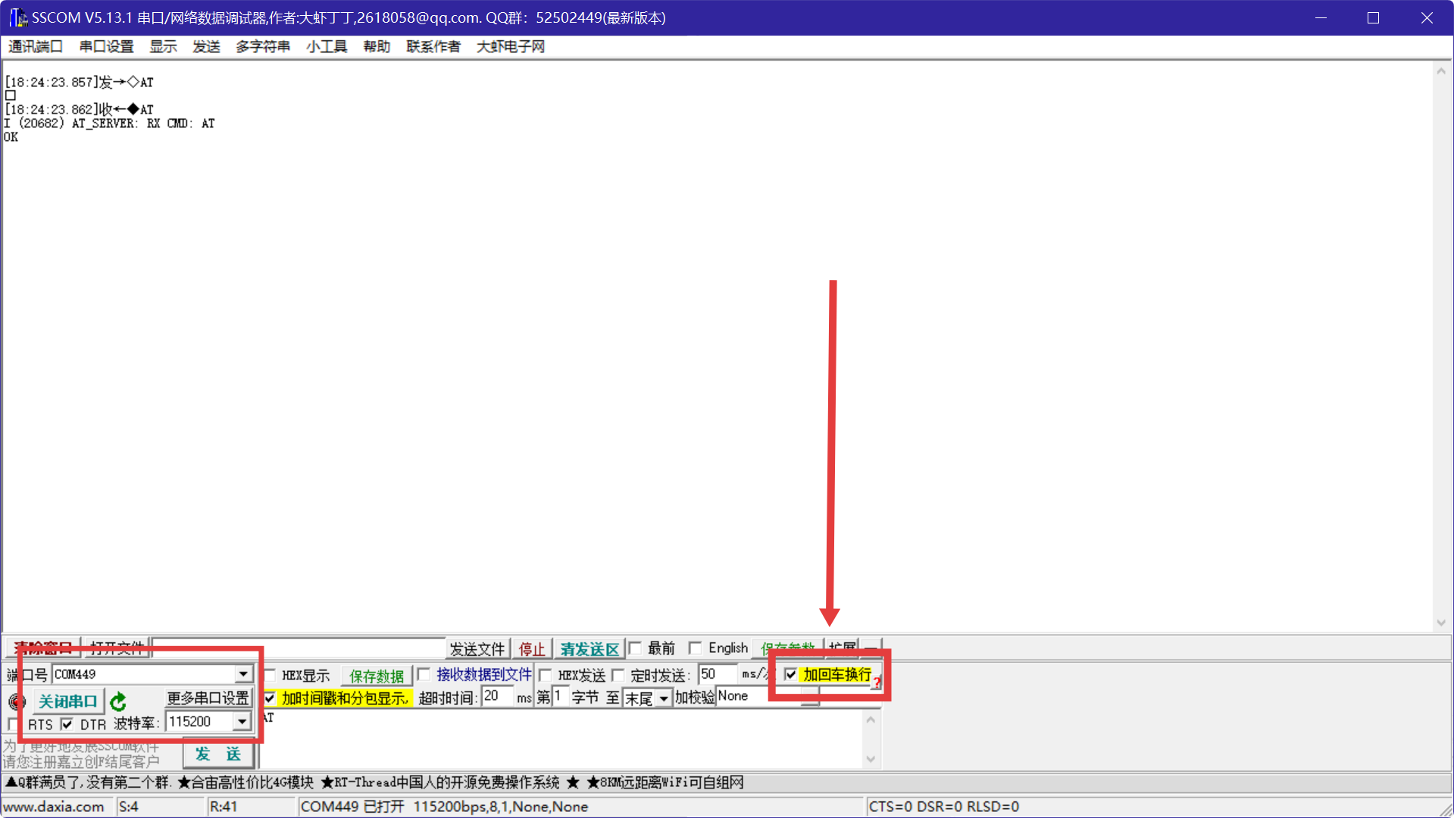Click the 清发送区 button
1454x818 pixels.
[x=589, y=649]
